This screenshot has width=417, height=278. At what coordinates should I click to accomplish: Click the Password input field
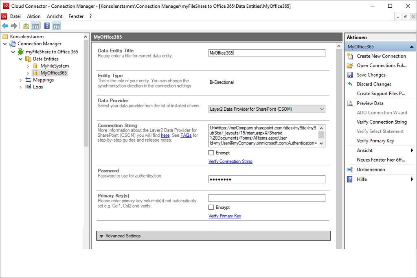tap(267, 179)
